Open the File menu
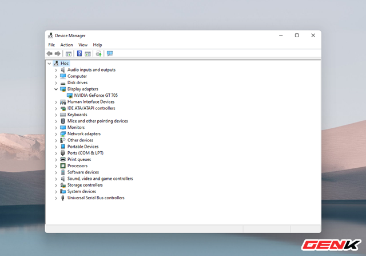This screenshot has width=366, height=256. [51, 45]
